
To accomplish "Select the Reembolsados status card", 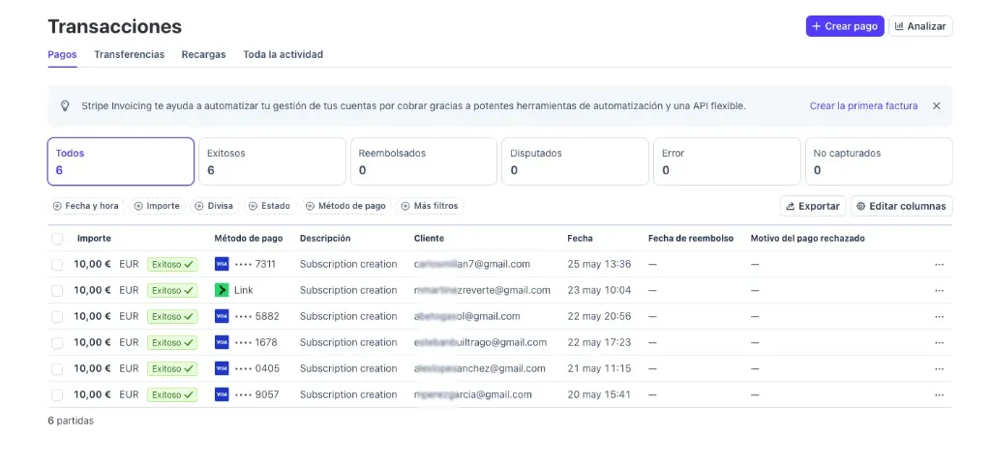I will click(x=424, y=161).
